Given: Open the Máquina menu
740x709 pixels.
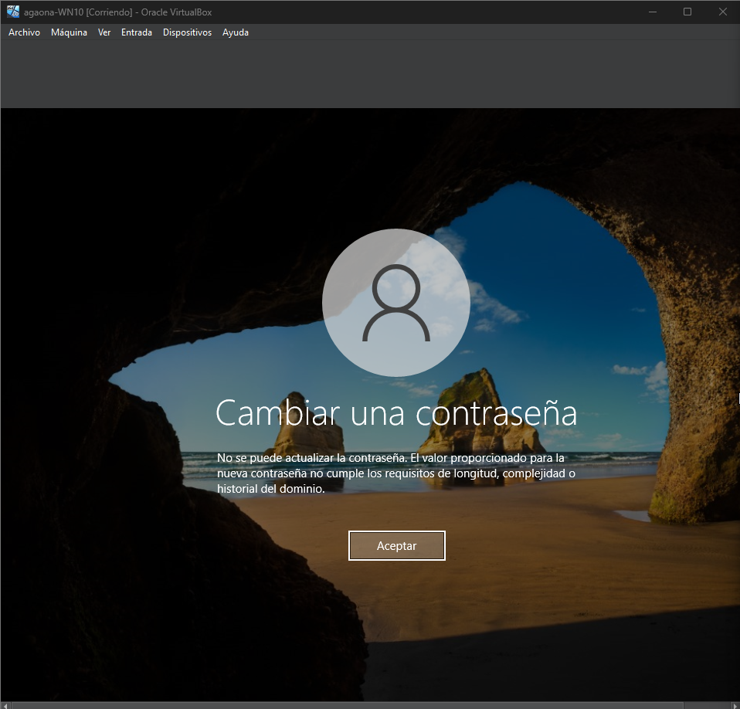Looking at the screenshot, I should (x=69, y=32).
